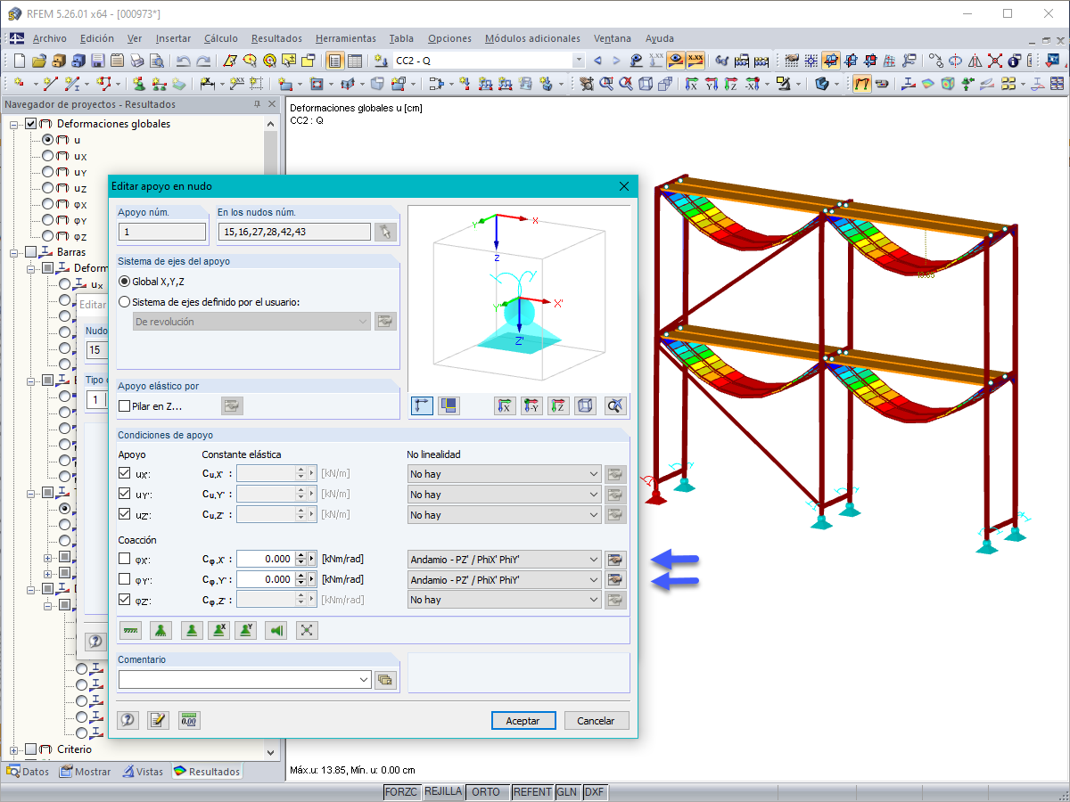1070x802 pixels.
Task: Click the Cφ,X' spring constant input field
Action: pos(266,559)
